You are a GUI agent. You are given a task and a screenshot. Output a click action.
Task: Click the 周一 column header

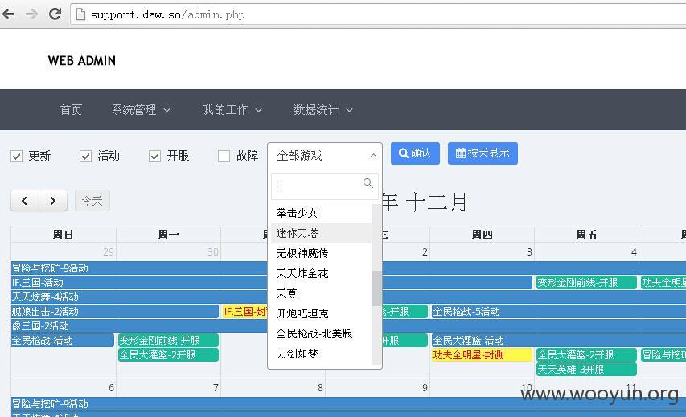[168, 235]
